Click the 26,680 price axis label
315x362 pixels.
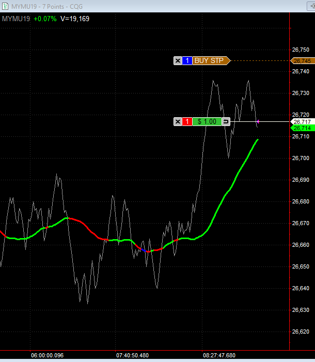[301, 201]
